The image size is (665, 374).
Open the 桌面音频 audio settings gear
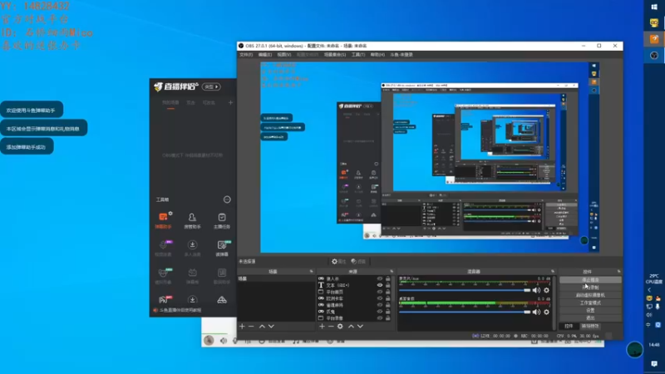tap(547, 312)
